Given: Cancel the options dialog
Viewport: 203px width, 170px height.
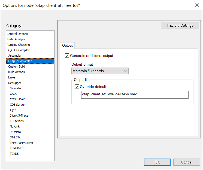Looking at the screenshot, I should 186,162.
